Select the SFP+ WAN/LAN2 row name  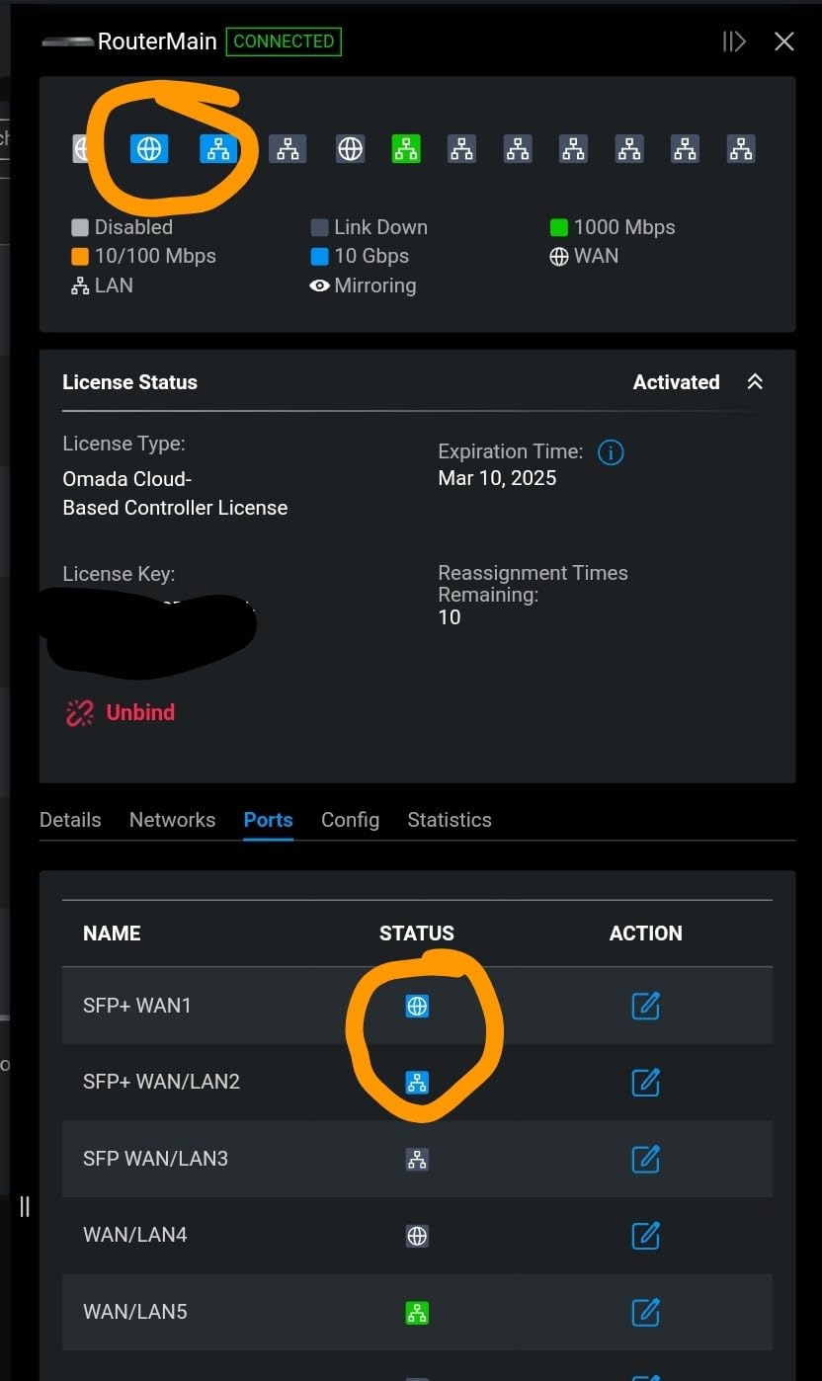point(161,1082)
